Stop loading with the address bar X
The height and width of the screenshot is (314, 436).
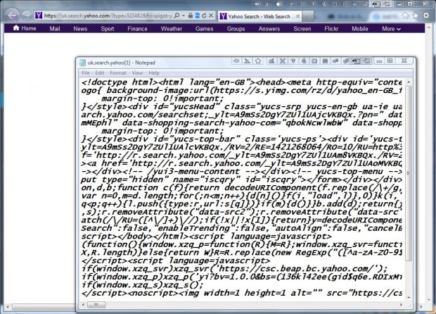point(211,15)
